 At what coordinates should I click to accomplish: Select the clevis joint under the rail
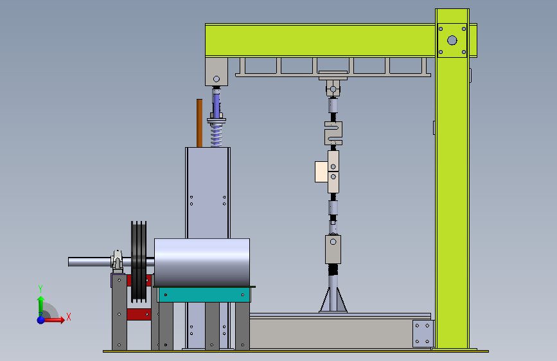click(333, 88)
